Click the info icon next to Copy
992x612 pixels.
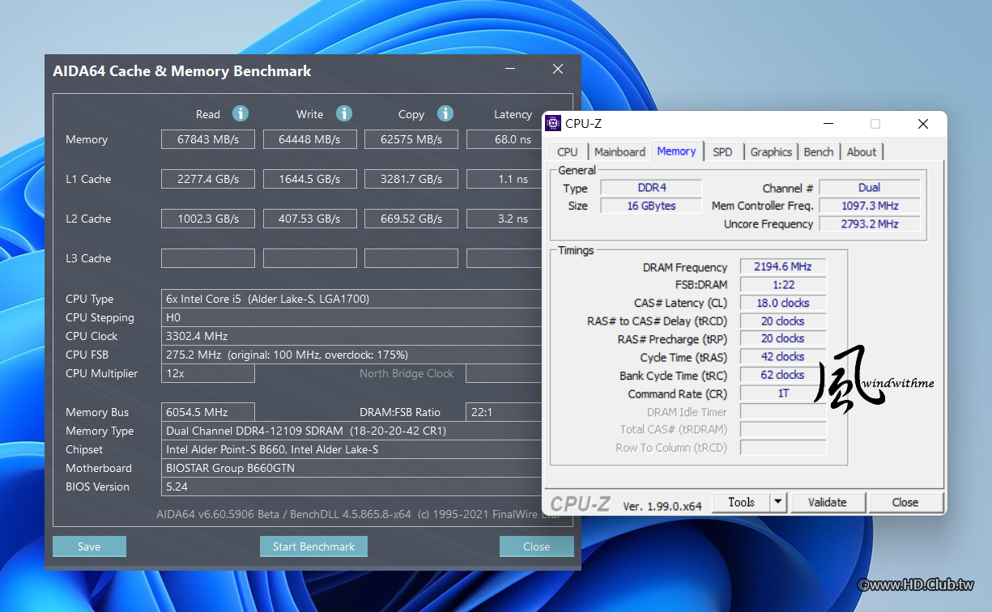445,113
